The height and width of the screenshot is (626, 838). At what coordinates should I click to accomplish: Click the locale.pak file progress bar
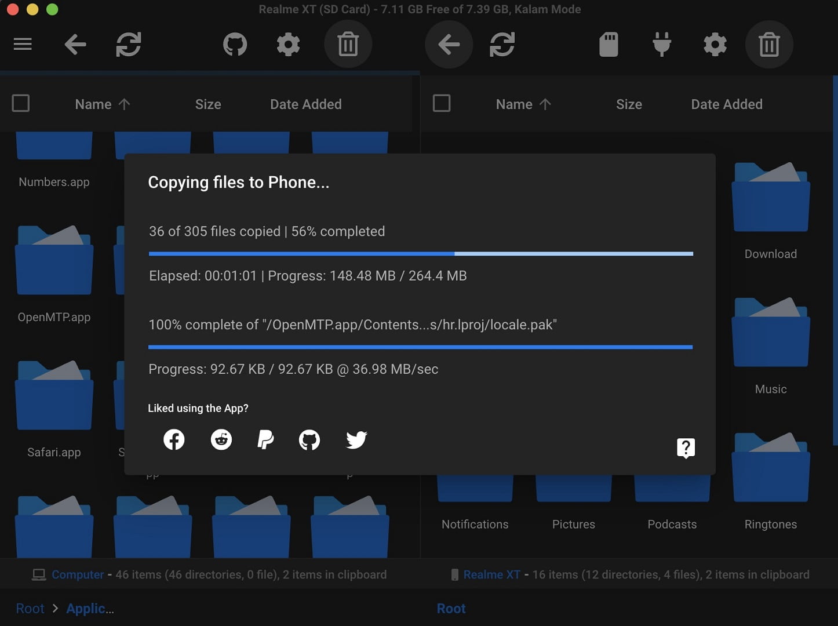(x=421, y=347)
